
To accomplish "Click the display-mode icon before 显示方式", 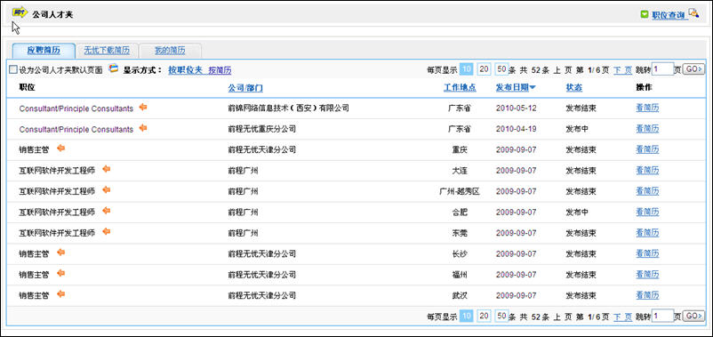I will click(114, 68).
